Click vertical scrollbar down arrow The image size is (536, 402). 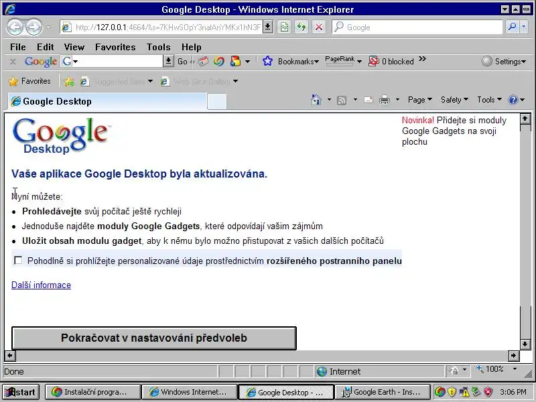(525, 344)
